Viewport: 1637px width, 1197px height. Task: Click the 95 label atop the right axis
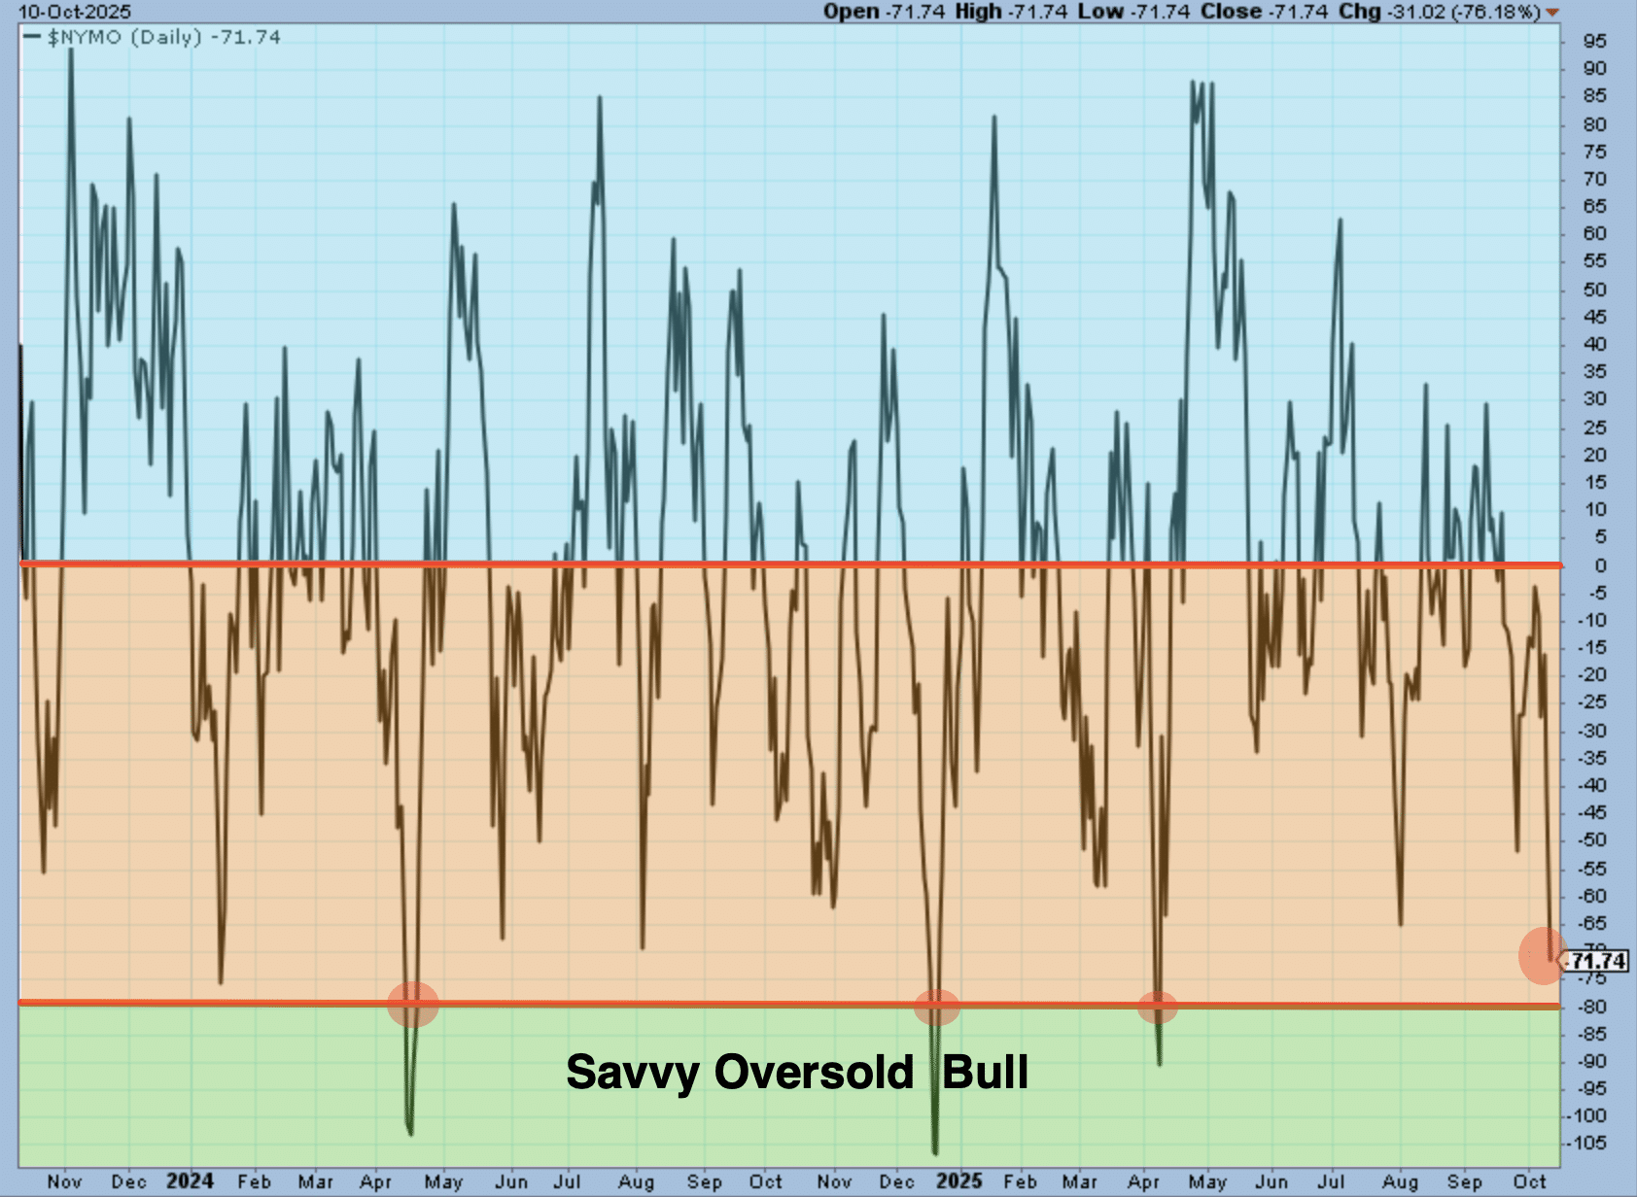pos(1594,42)
